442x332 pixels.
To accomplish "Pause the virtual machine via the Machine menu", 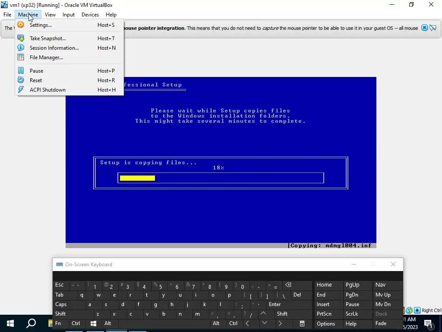I will click(69, 70).
